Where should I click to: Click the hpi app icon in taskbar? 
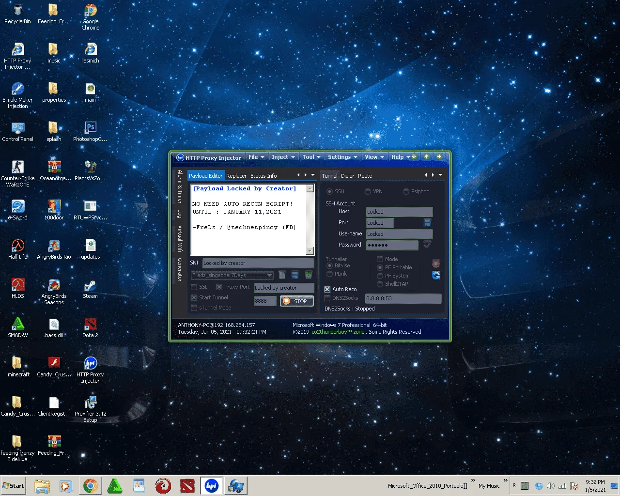pos(212,486)
